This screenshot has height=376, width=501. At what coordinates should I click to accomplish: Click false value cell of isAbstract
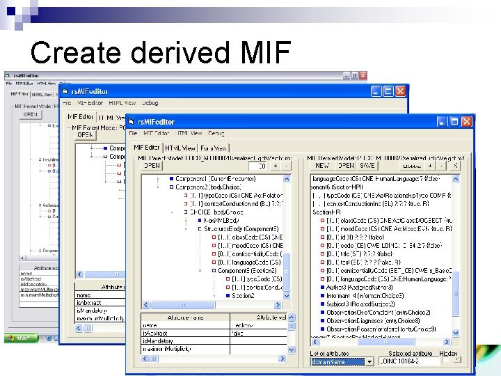258,333
